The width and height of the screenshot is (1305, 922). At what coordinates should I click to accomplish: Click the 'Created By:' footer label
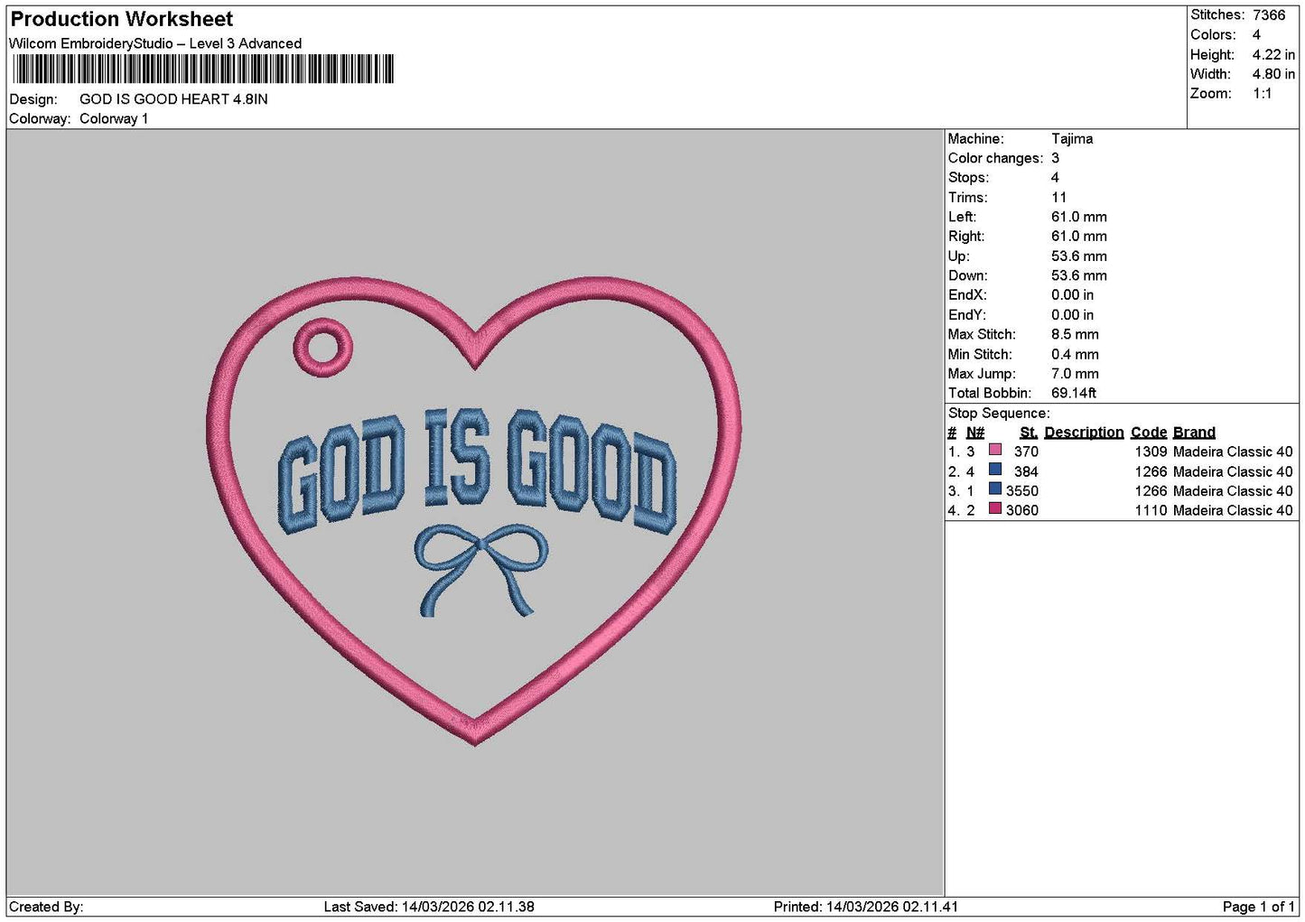tap(46, 907)
